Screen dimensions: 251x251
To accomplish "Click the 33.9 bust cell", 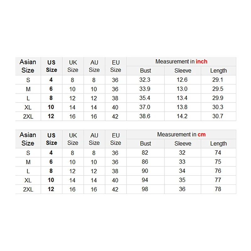I will pos(145,89).
